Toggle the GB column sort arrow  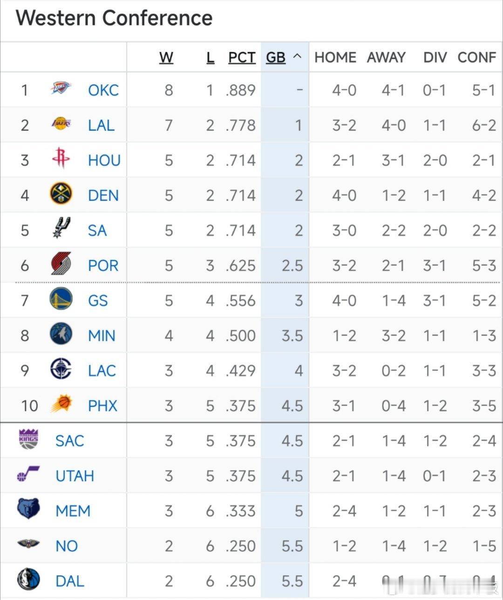pos(297,57)
